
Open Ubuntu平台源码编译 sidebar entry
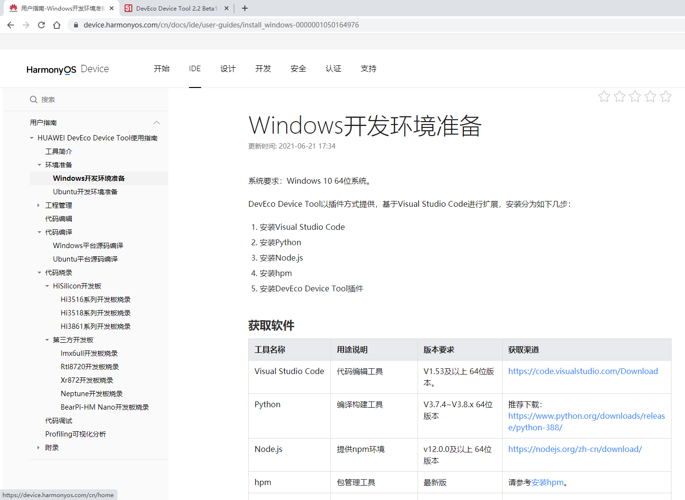85,259
